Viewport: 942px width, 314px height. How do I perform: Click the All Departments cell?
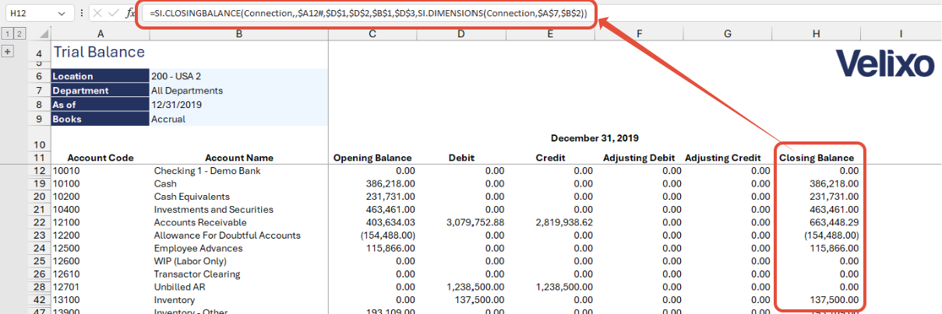coord(239,90)
